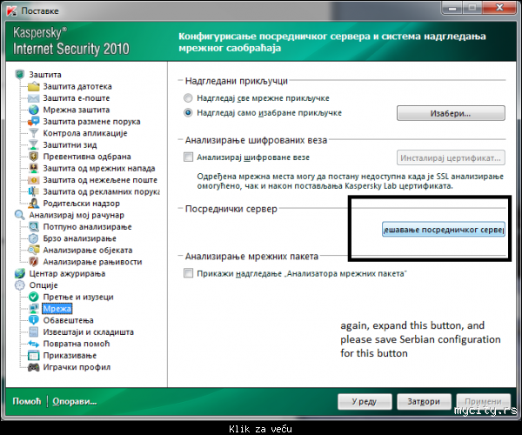This screenshot has height=435, width=522.
Task: Click the Центар ажурирања globe icon
Action: (20, 273)
